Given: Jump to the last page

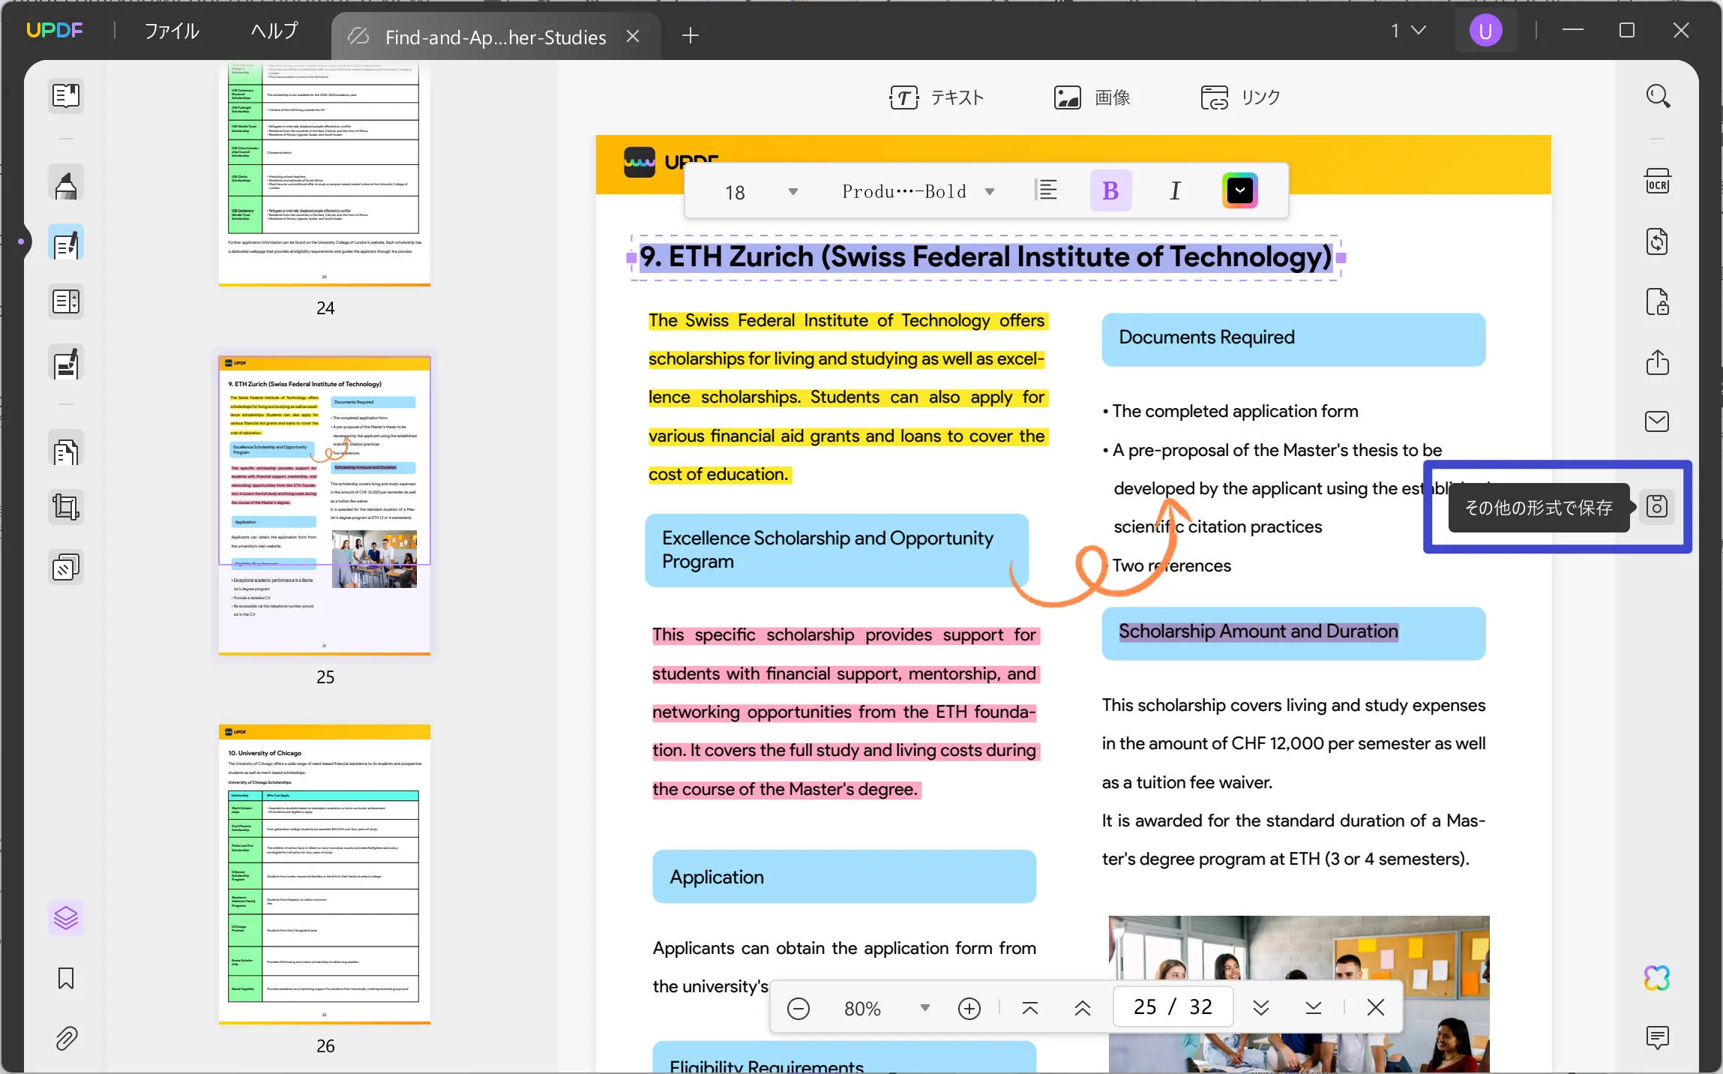Looking at the screenshot, I should 1313,1008.
